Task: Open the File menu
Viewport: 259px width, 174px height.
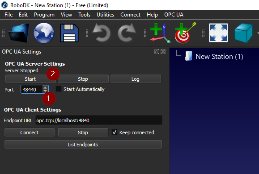Action: pyautogui.click(x=8, y=15)
